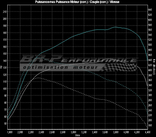Click the 50 value on the left axis

5,124
